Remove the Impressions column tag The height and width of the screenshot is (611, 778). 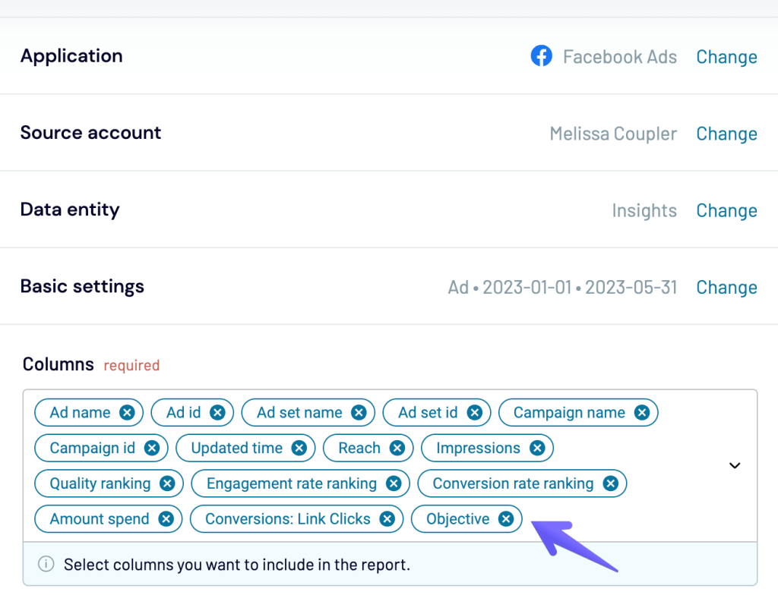(x=537, y=449)
